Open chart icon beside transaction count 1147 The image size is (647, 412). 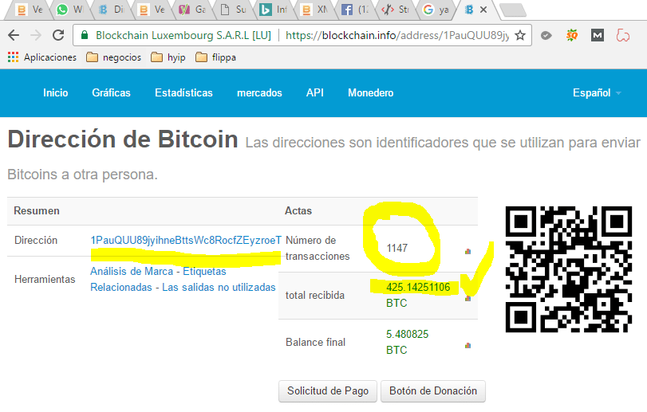(x=468, y=251)
